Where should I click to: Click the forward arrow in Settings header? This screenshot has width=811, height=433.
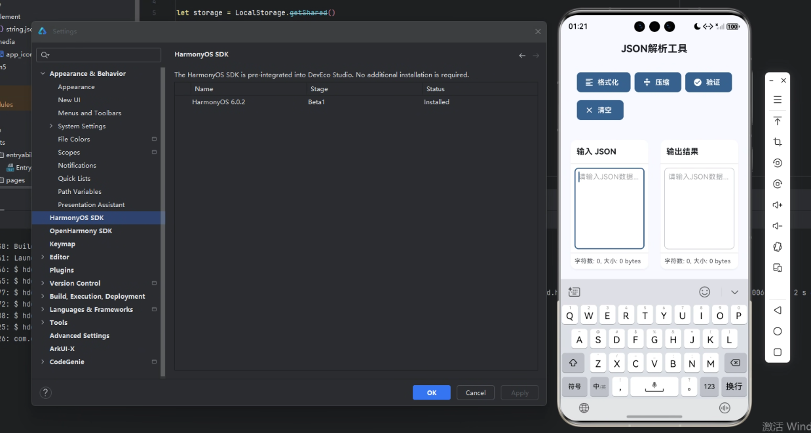536,55
